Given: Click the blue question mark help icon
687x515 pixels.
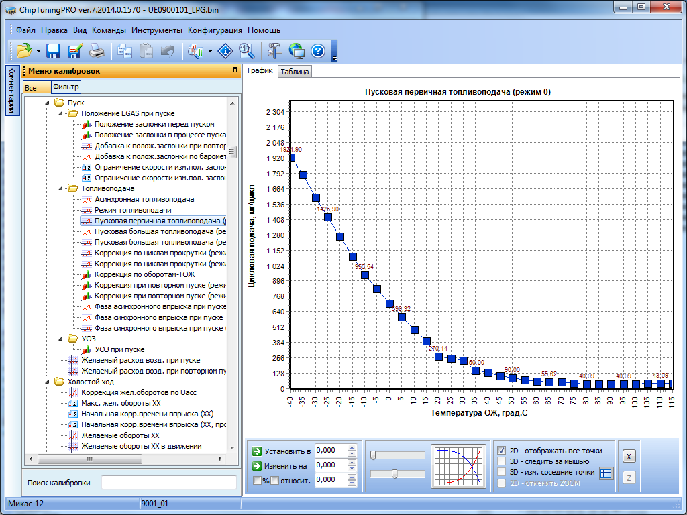Looking at the screenshot, I should point(318,50).
